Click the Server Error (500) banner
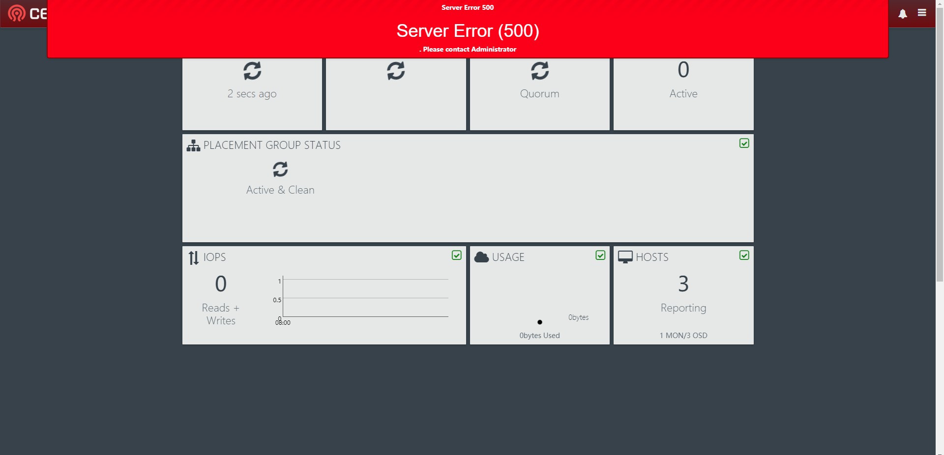This screenshot has width=944, height=455. point(468,30)
